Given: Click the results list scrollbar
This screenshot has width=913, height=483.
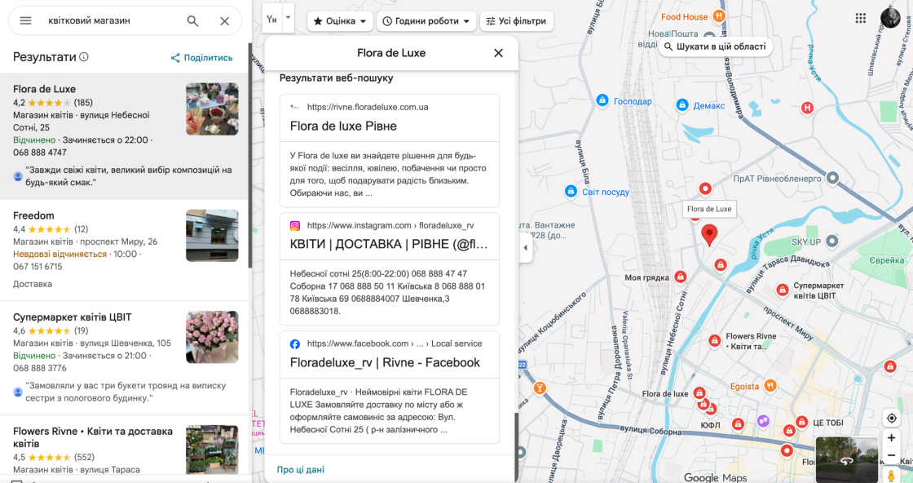Looking at the screenshot, I should tap(250, 156).
